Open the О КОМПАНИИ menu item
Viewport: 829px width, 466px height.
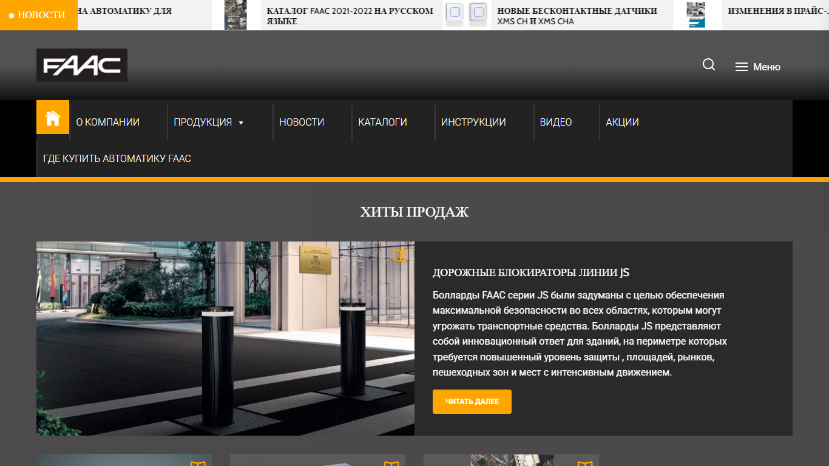pyautogui.click(x=107, y=122)
